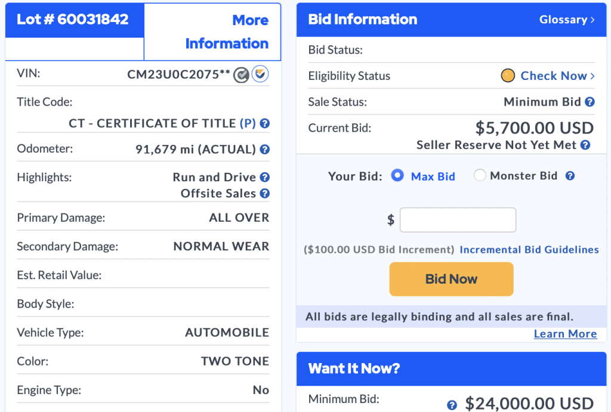
Task: Click inside the bid amount input field
Action: 458,219
